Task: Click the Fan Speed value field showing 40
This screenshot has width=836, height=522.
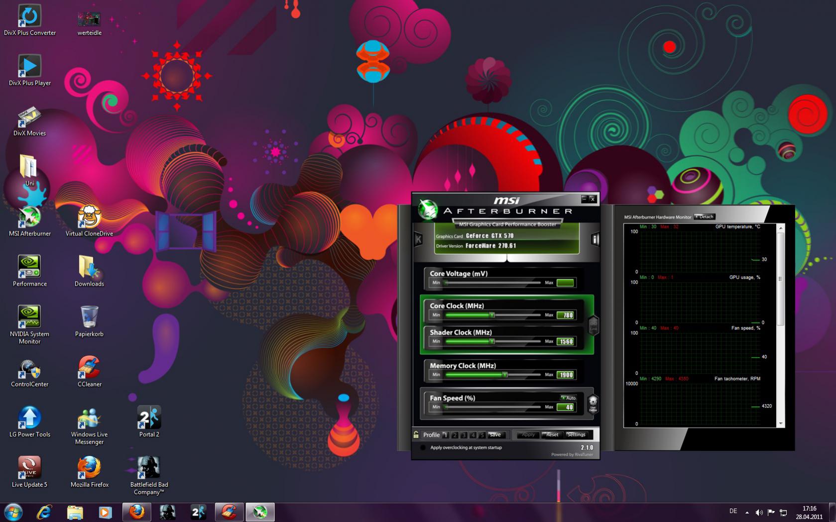Action: tap(566, 407)
